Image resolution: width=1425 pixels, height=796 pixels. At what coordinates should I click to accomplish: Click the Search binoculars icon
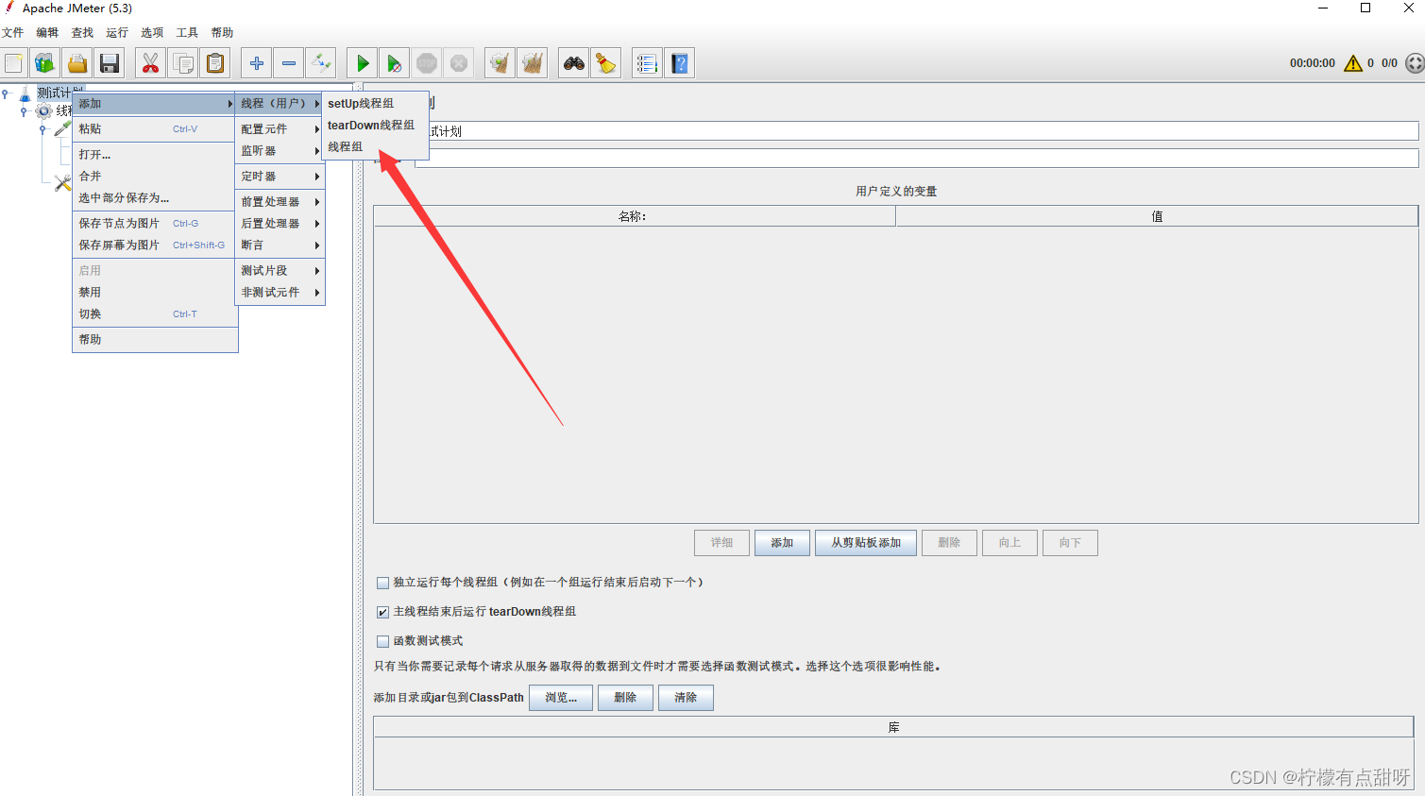573,63
